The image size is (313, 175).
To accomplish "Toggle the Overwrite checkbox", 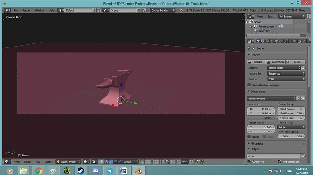I will [x=249, y=161].
